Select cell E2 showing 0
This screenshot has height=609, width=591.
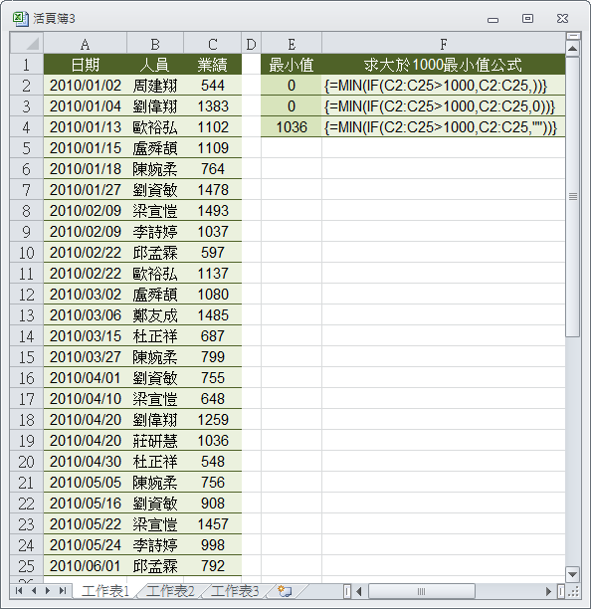292,85
